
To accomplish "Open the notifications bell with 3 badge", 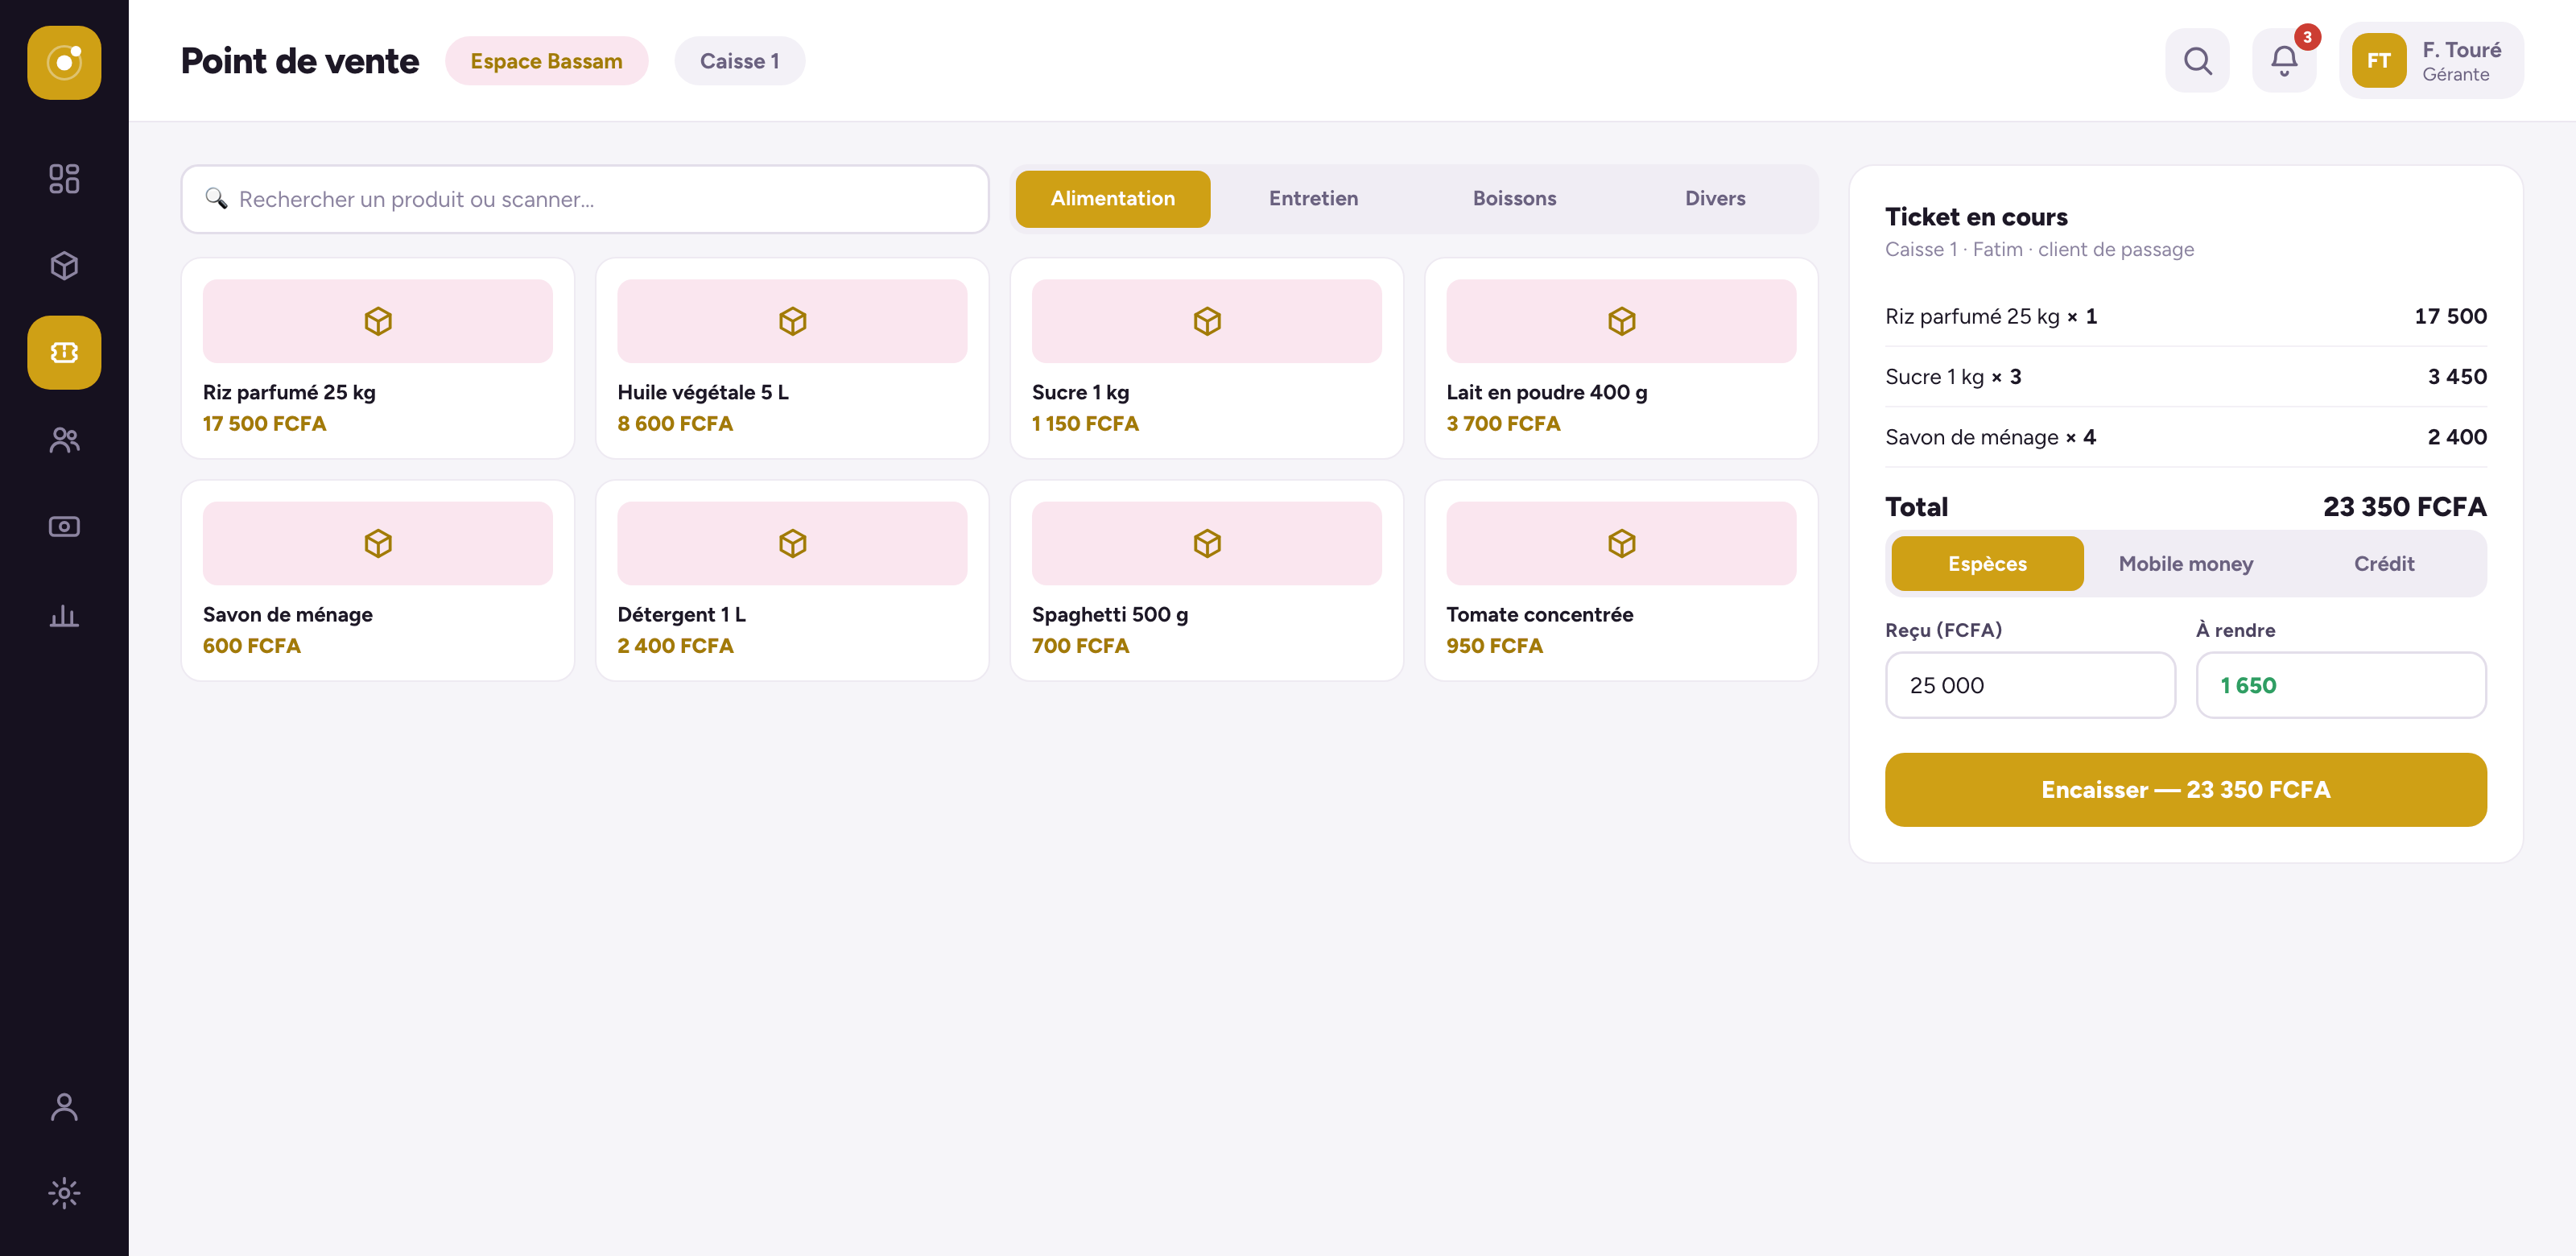I will pyautogui.click(x=2284, y=61).
